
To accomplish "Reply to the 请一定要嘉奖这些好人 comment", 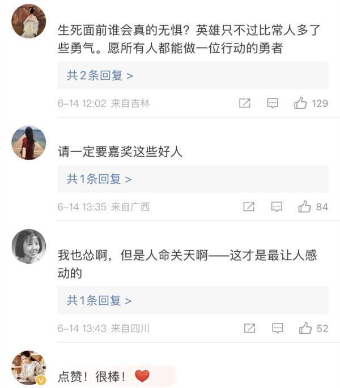I will pos(277,207).
